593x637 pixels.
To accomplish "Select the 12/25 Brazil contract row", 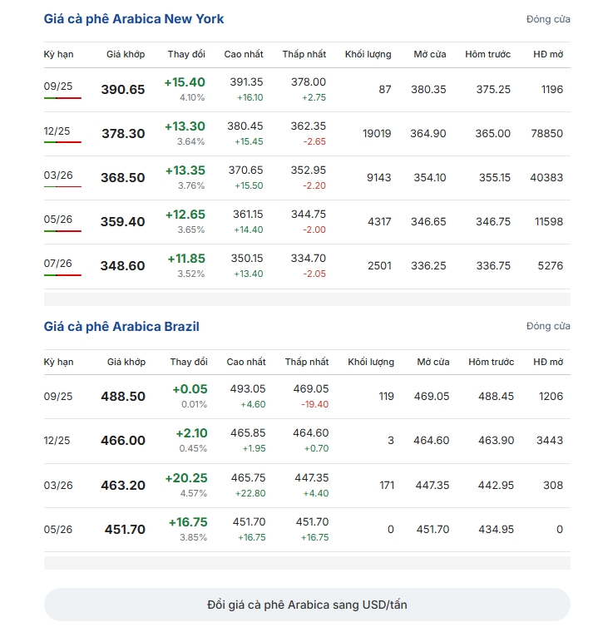I will pyautogui.click(x=307, y=442).
